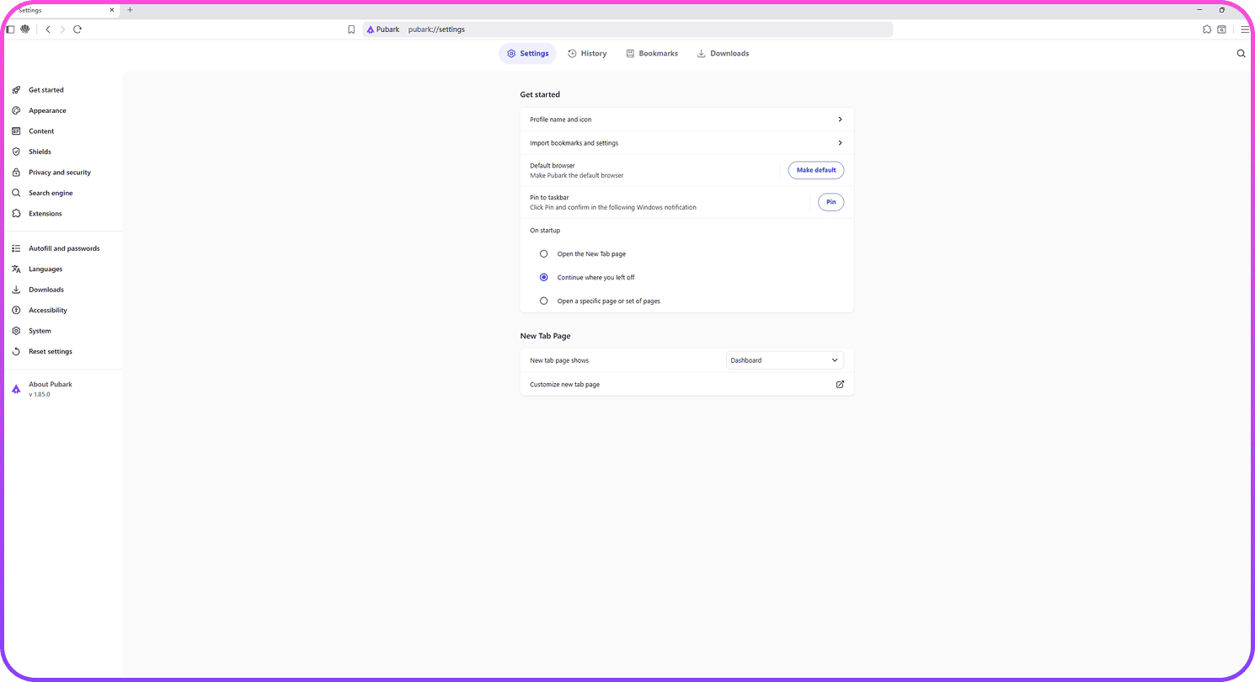Expand the 'Profile name and icon' row
Screen dimensions: 1255x682
click(x=686, y=120)
